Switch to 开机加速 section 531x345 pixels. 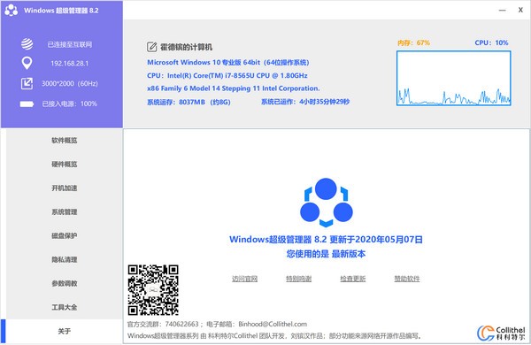pos(65,188)
